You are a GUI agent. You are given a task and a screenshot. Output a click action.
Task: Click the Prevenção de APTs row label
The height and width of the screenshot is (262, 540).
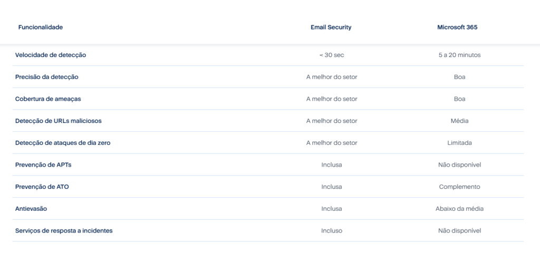43,165
